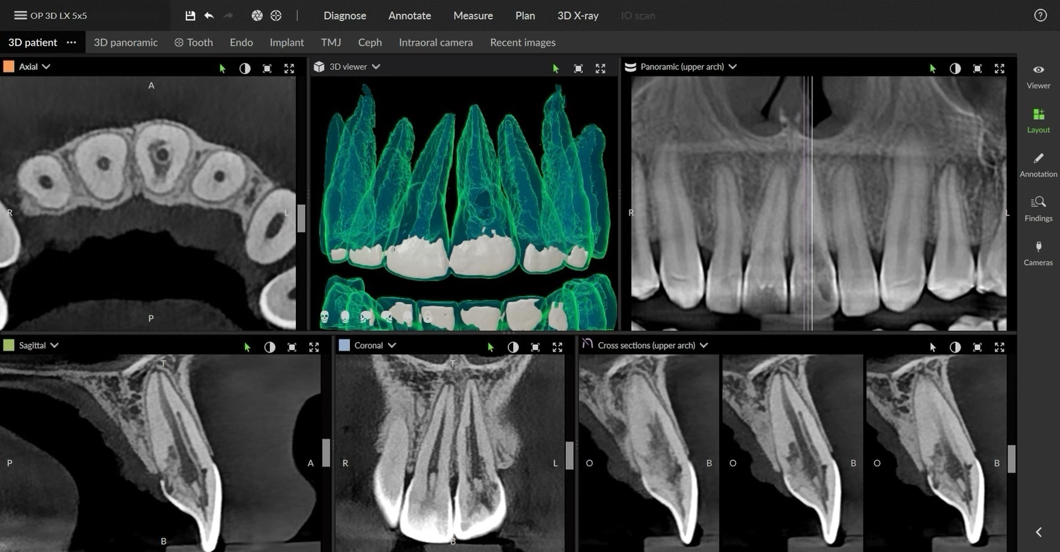1060x552 pixels.
Task: Click the undo arrow icon
Action: (x=209, y=16)
